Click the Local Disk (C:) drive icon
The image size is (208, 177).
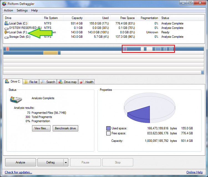click(x=6, y=23)
